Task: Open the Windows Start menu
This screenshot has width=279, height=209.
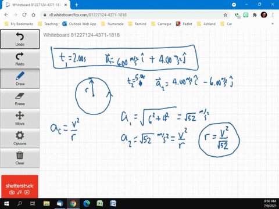Action: pyautogui.click(x=6, y=204)
